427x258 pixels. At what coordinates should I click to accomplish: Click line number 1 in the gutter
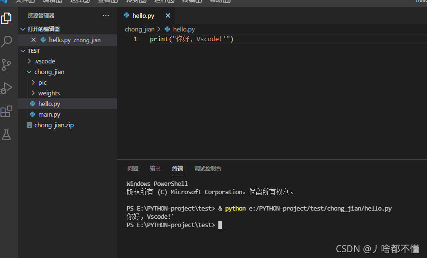pos(135,39)
